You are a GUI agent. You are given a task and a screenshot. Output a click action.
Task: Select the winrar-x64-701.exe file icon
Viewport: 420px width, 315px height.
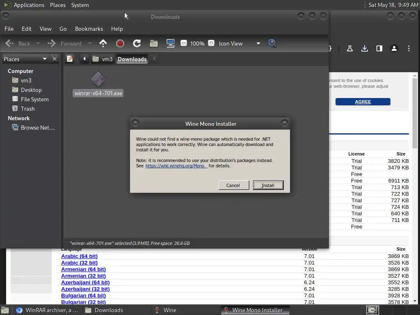tap(98, 79)
